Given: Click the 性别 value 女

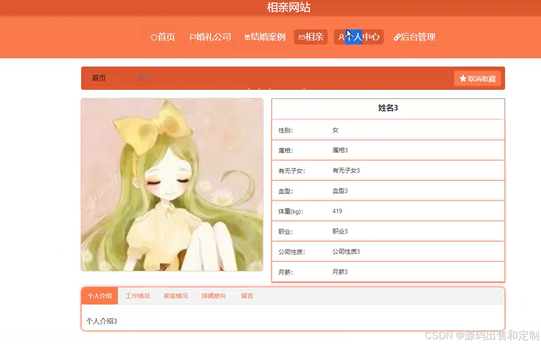Looking at the screenshot, I should click(x=335, y=130).
